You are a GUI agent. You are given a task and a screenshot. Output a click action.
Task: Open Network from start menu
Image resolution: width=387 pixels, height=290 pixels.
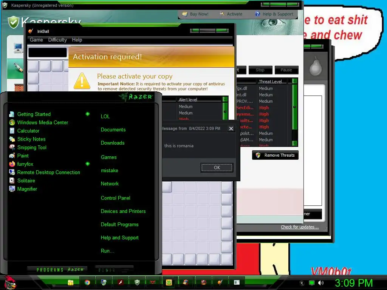(x=110, y=184)
